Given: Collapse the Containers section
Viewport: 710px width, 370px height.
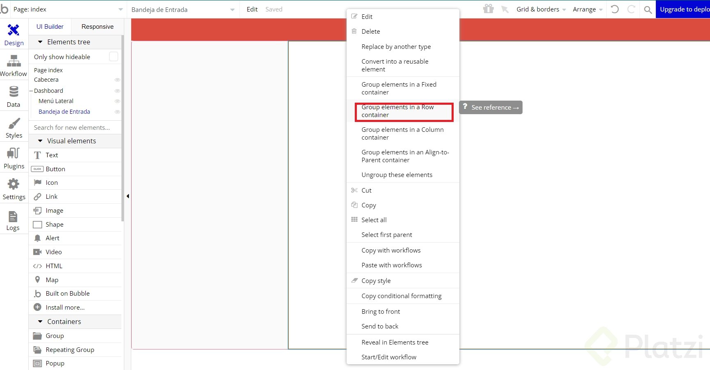Looking at the screenshot, I should point(40,322).
